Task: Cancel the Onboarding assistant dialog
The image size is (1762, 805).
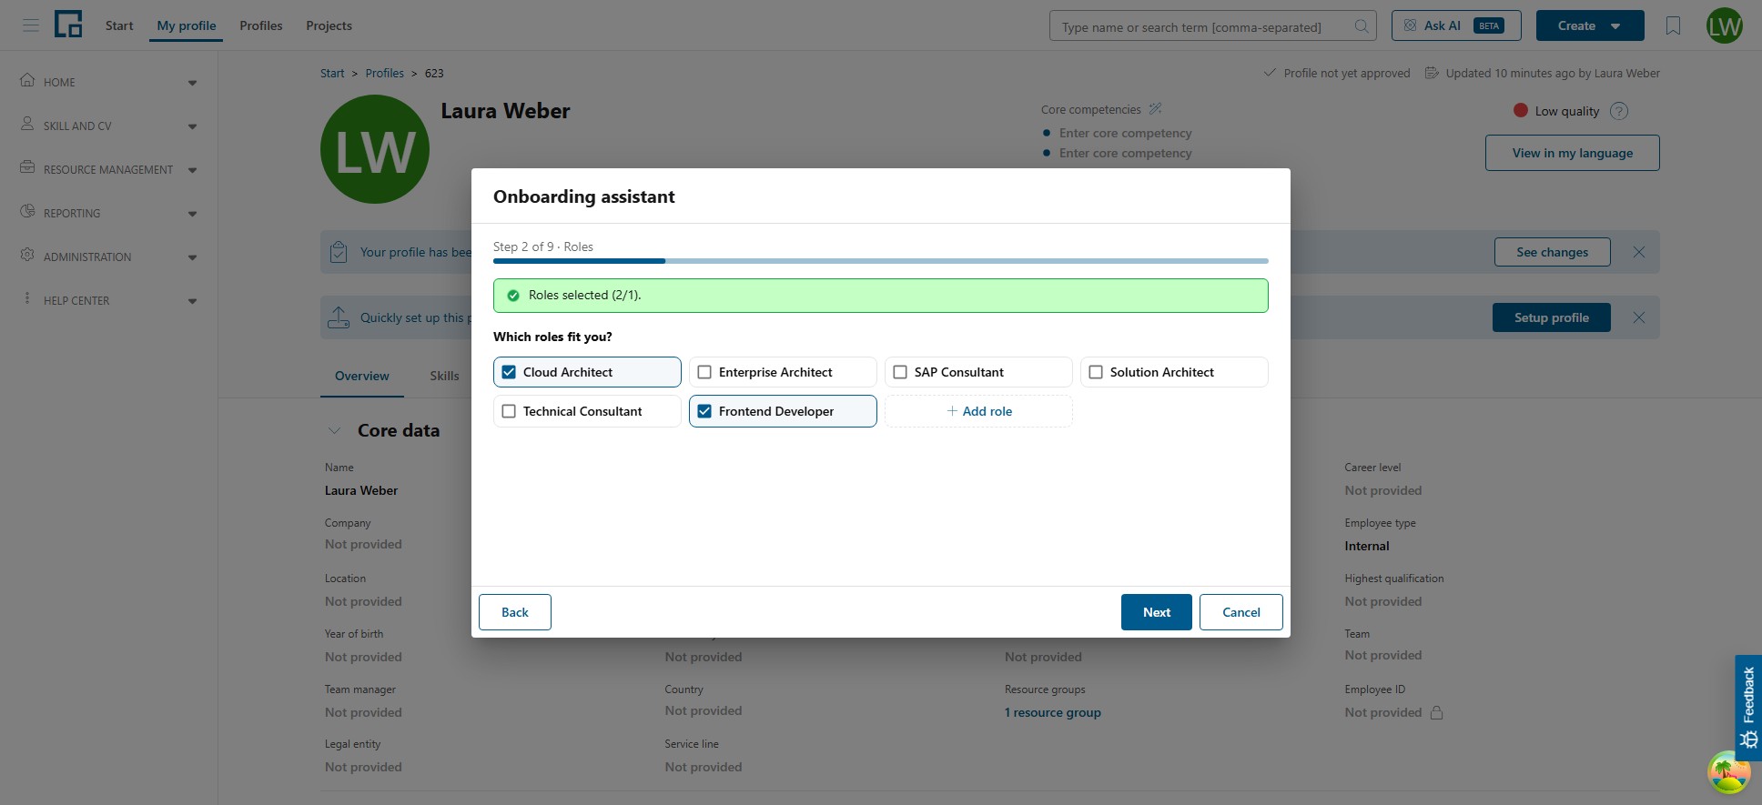Action: 1241,612
